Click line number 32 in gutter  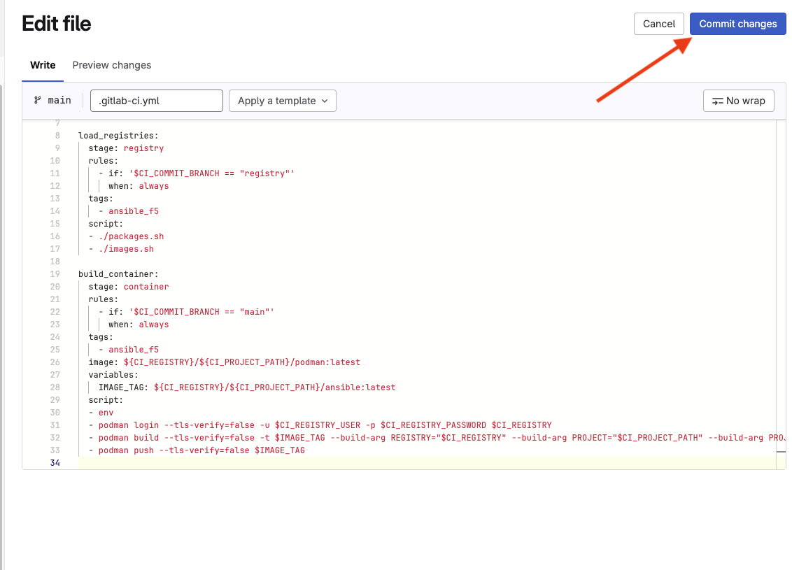coord(55,438)
